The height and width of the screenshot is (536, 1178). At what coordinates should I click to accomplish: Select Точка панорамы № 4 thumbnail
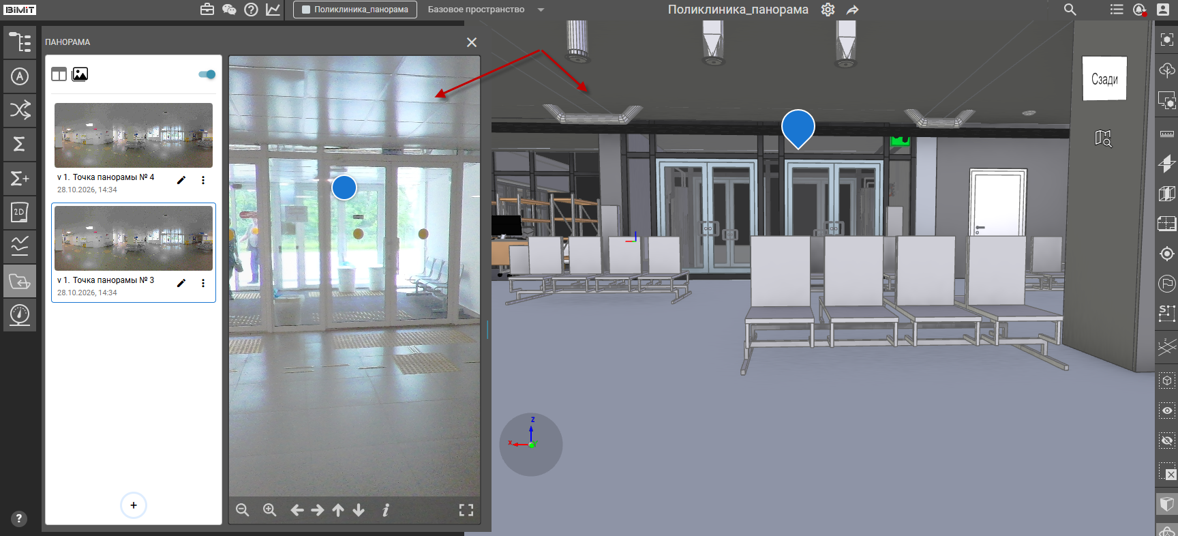134,135
